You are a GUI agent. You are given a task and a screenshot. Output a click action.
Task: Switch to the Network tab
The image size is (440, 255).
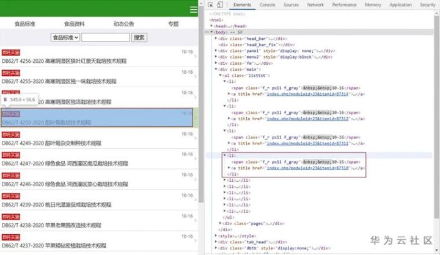pos(315,5)
